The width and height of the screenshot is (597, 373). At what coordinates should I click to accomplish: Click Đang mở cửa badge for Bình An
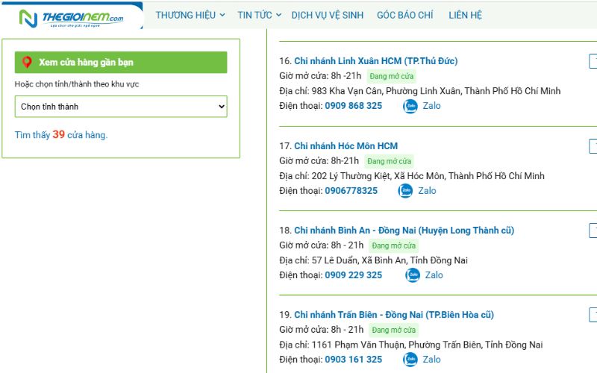[394, 246]
